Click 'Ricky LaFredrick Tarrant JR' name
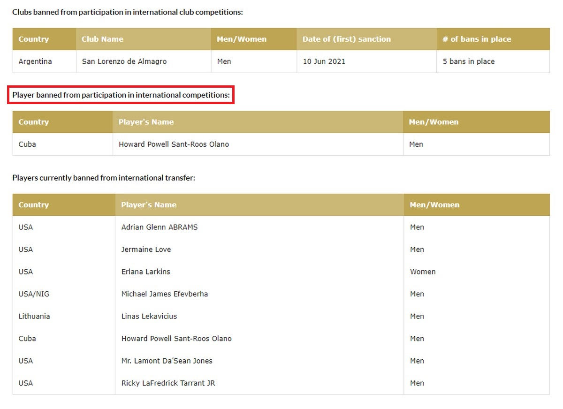The height and width of the screenshot is (409, 563). pos(168,383)
